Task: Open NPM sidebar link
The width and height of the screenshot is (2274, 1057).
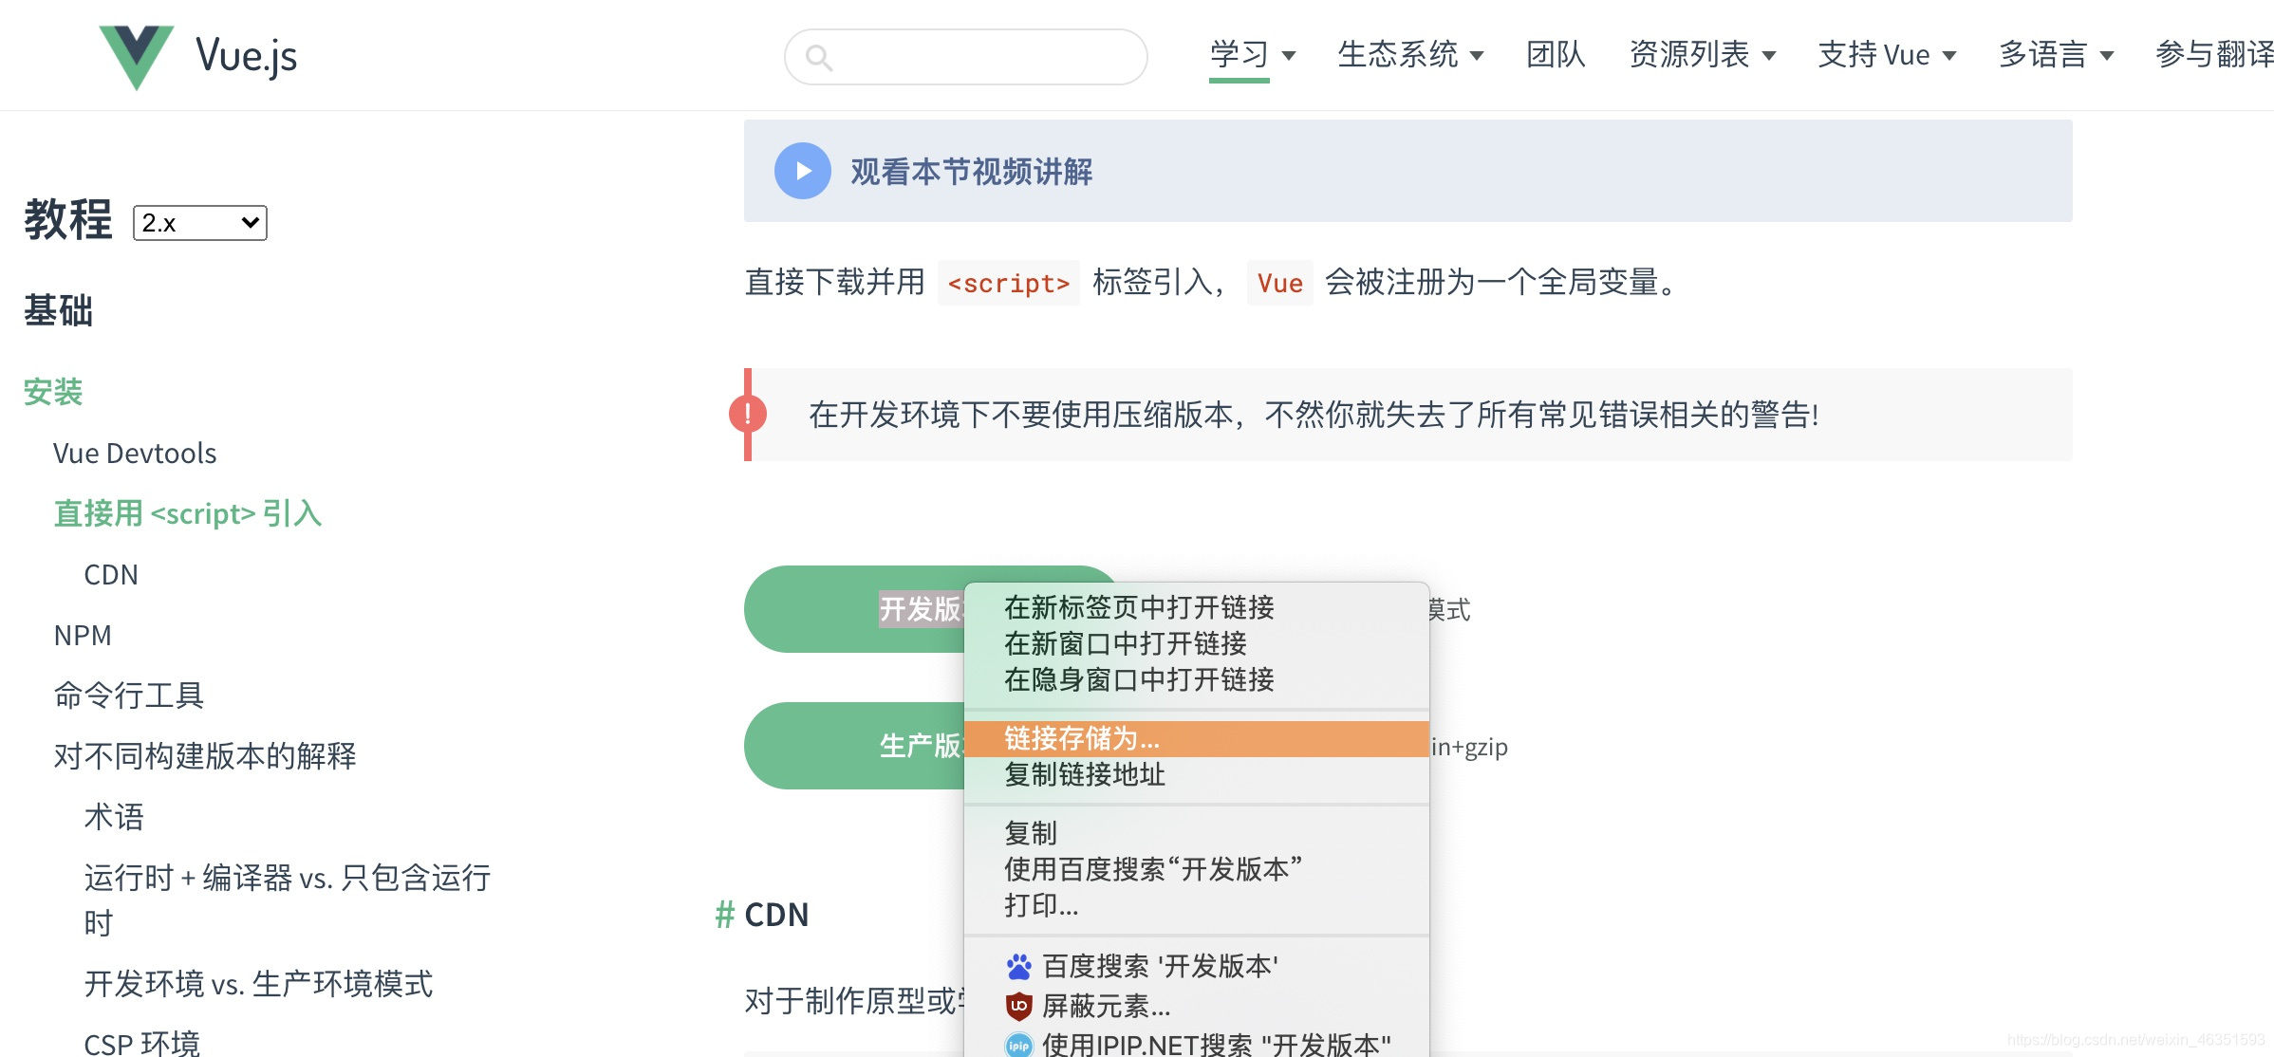Action: point(83,636)
